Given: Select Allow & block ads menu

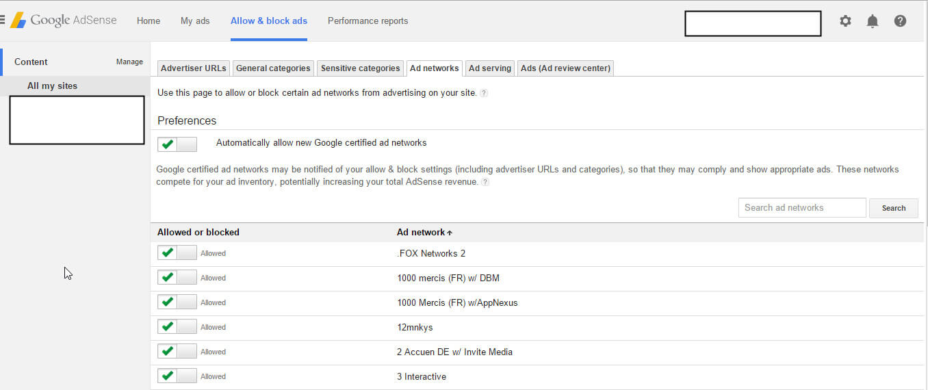Looking at the screenshot, I should pos(269,21).
